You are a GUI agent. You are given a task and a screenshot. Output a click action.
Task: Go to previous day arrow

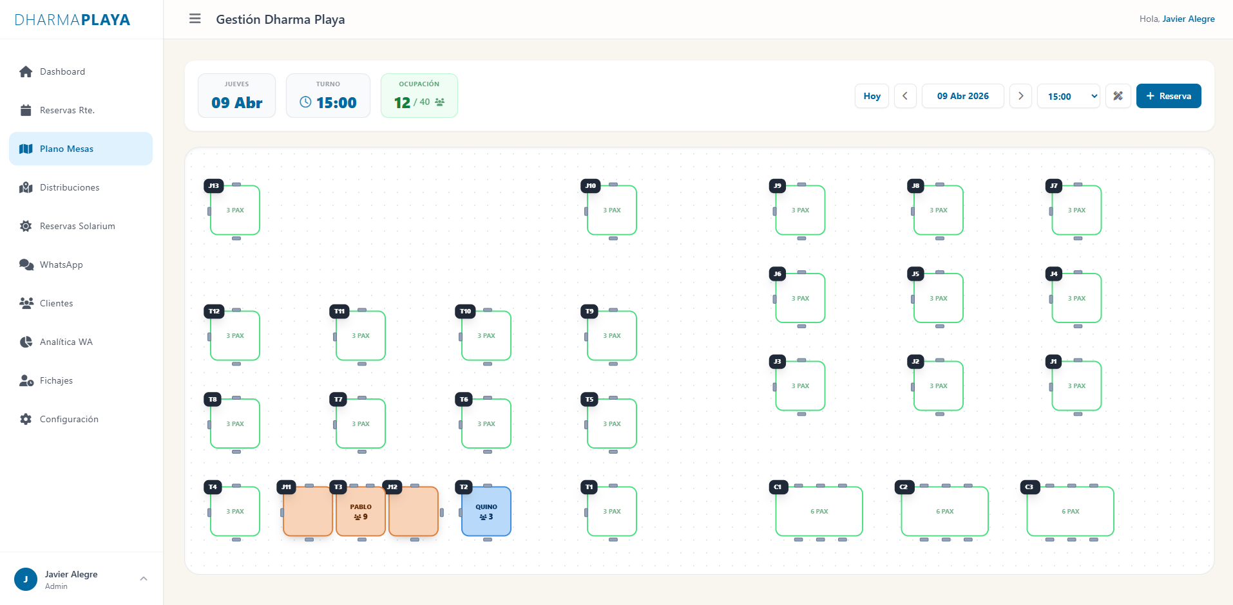point(904,96)
